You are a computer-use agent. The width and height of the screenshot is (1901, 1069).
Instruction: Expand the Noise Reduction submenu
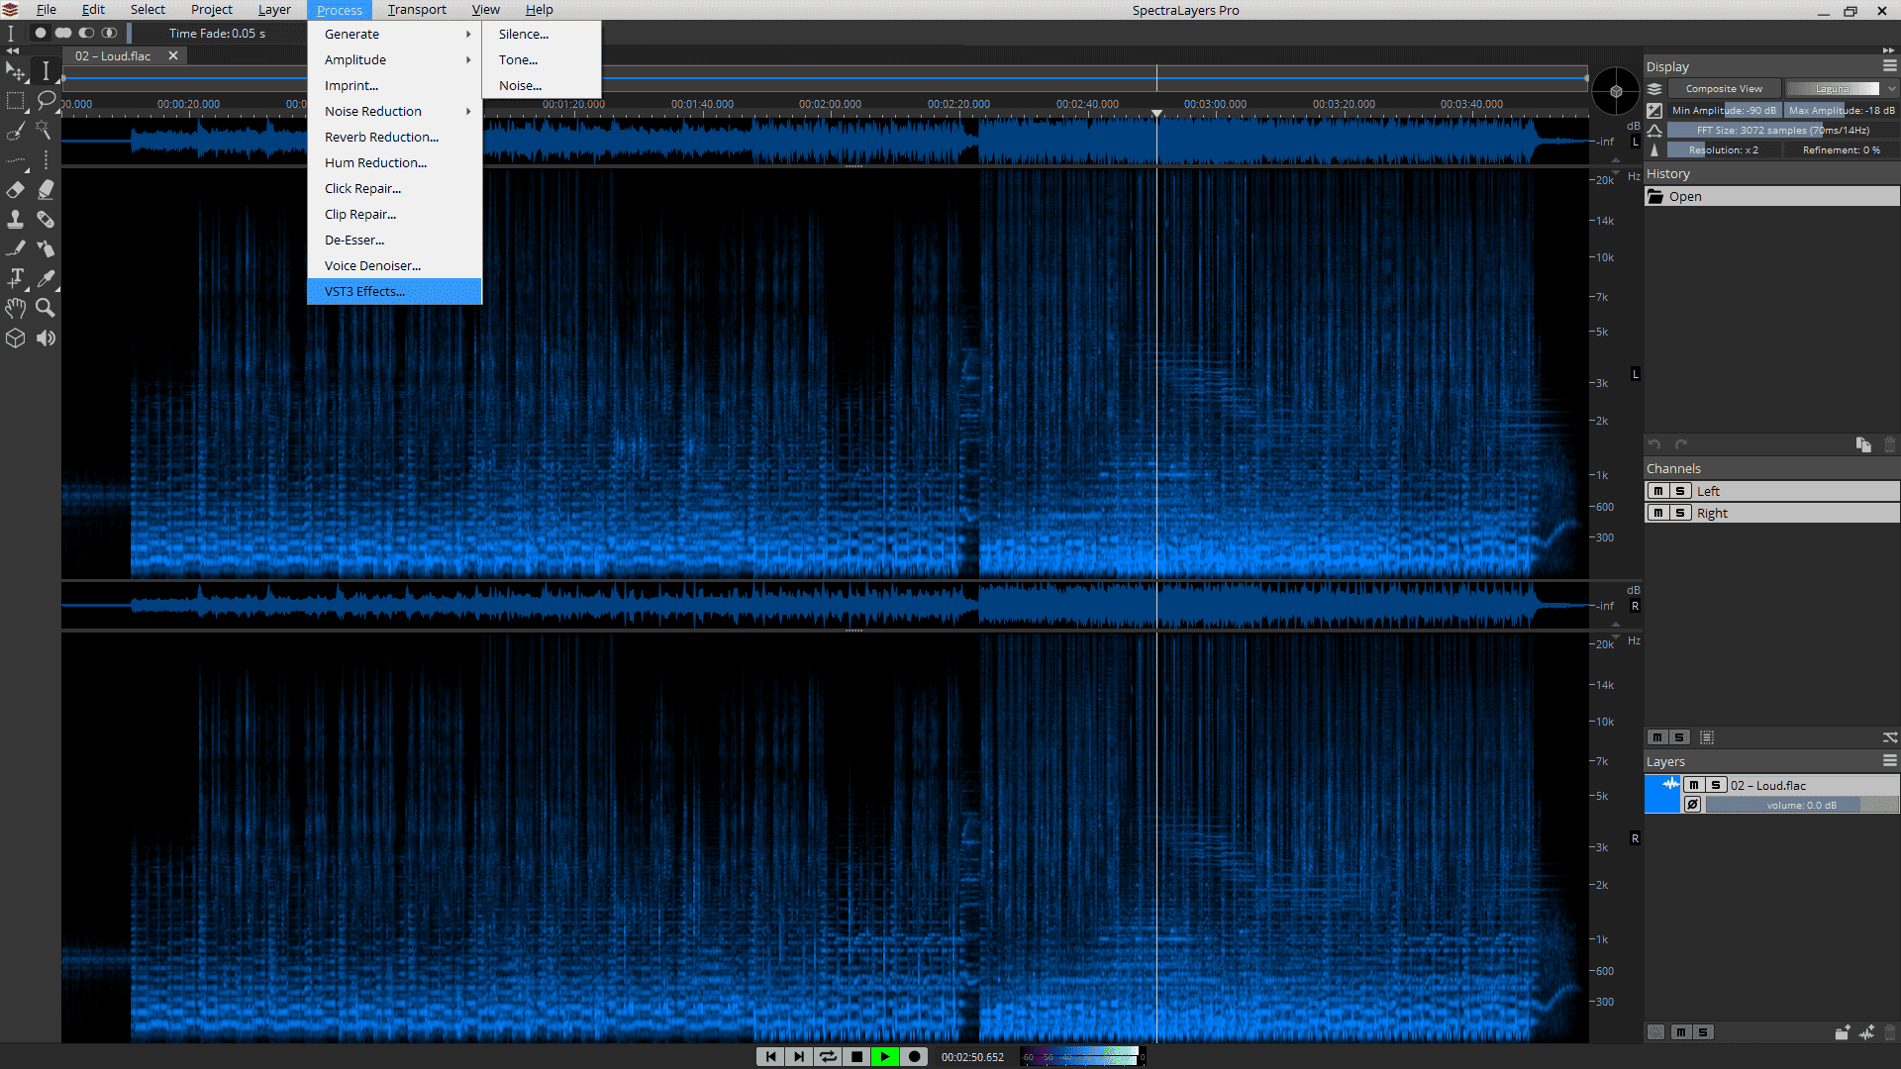[394, 111]
